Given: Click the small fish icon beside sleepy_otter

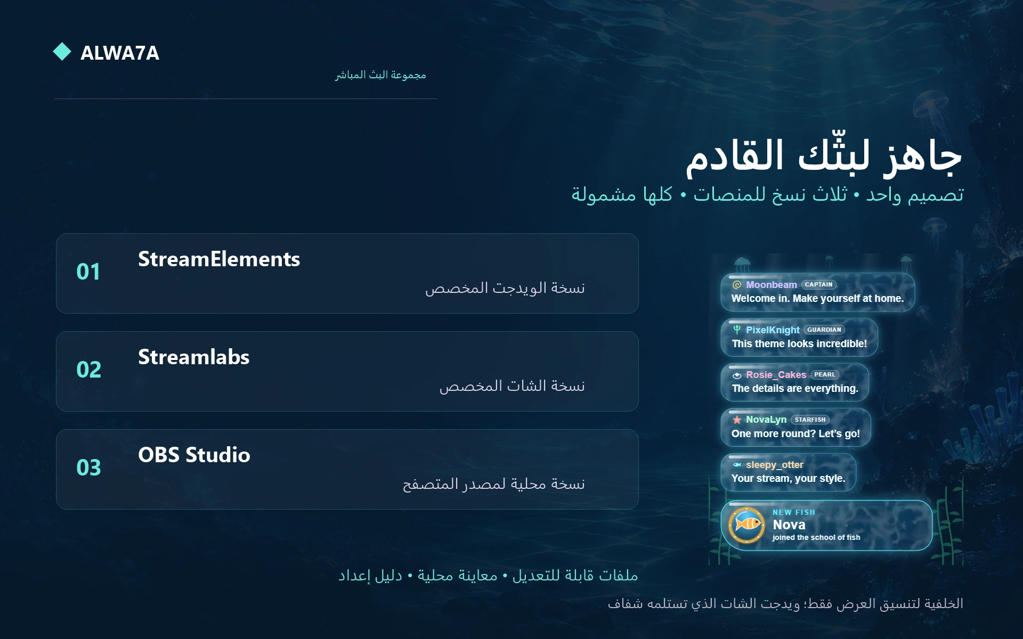Looking at the screenshot, I should coord(737,465).
